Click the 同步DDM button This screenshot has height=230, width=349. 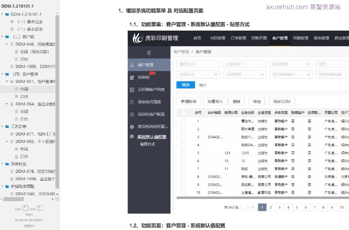click(x=282, y=101)
